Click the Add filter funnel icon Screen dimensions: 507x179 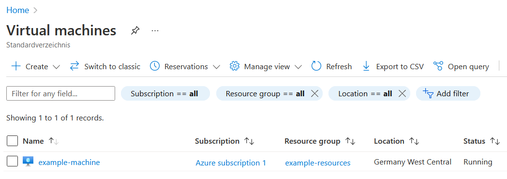(x=428, y=93)
